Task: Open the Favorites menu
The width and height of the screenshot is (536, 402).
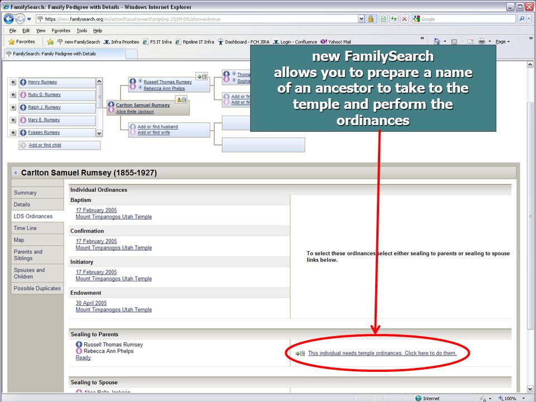Action: 61,30
